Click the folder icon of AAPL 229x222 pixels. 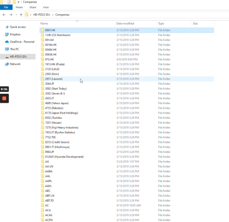click(42, 181)
